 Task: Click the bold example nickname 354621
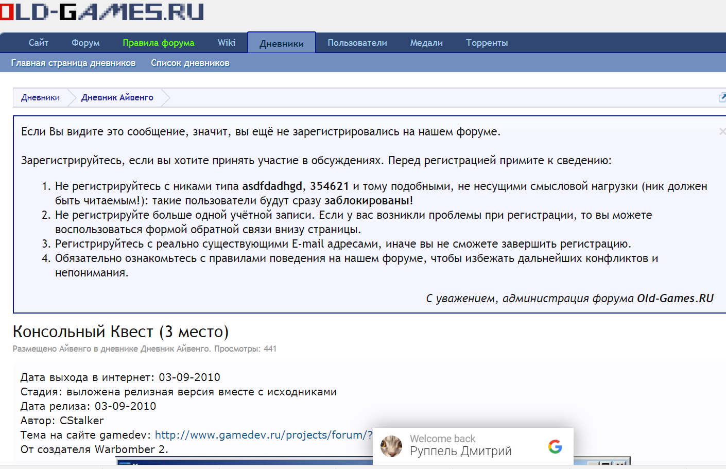[x=330, y=186]
